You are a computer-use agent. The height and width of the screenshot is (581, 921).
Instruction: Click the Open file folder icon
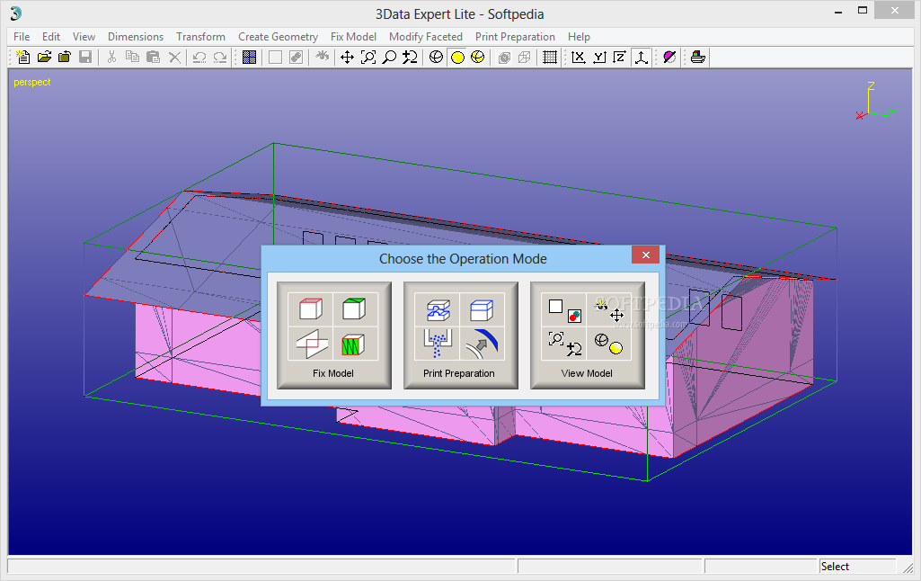pyautogui.click(x=44, y=57)
